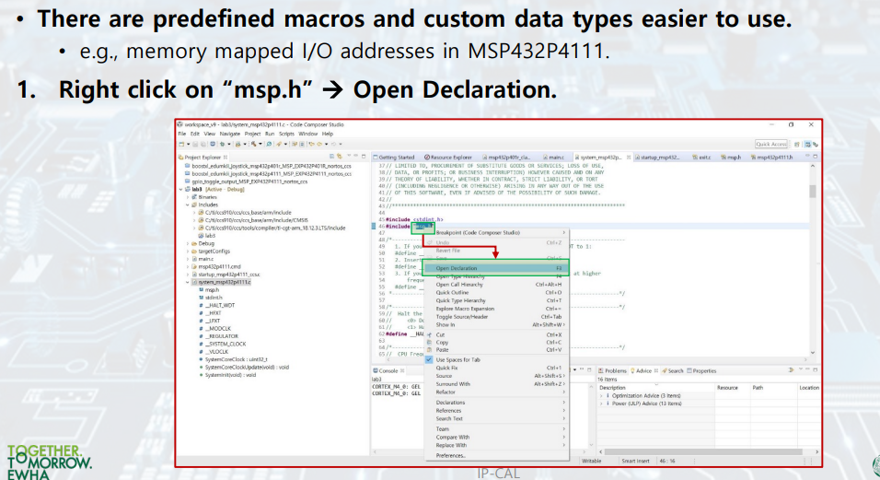Select Open Declaration from context menu

coord(496,268)
